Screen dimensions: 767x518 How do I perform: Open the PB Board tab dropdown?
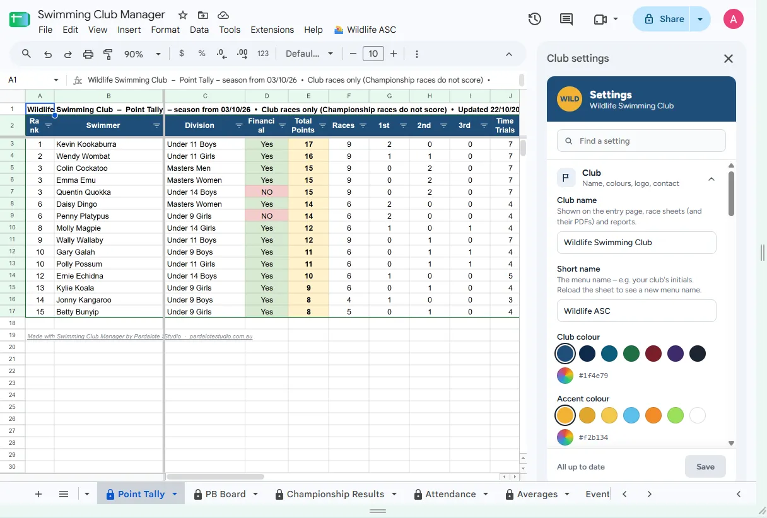[255, 494]
